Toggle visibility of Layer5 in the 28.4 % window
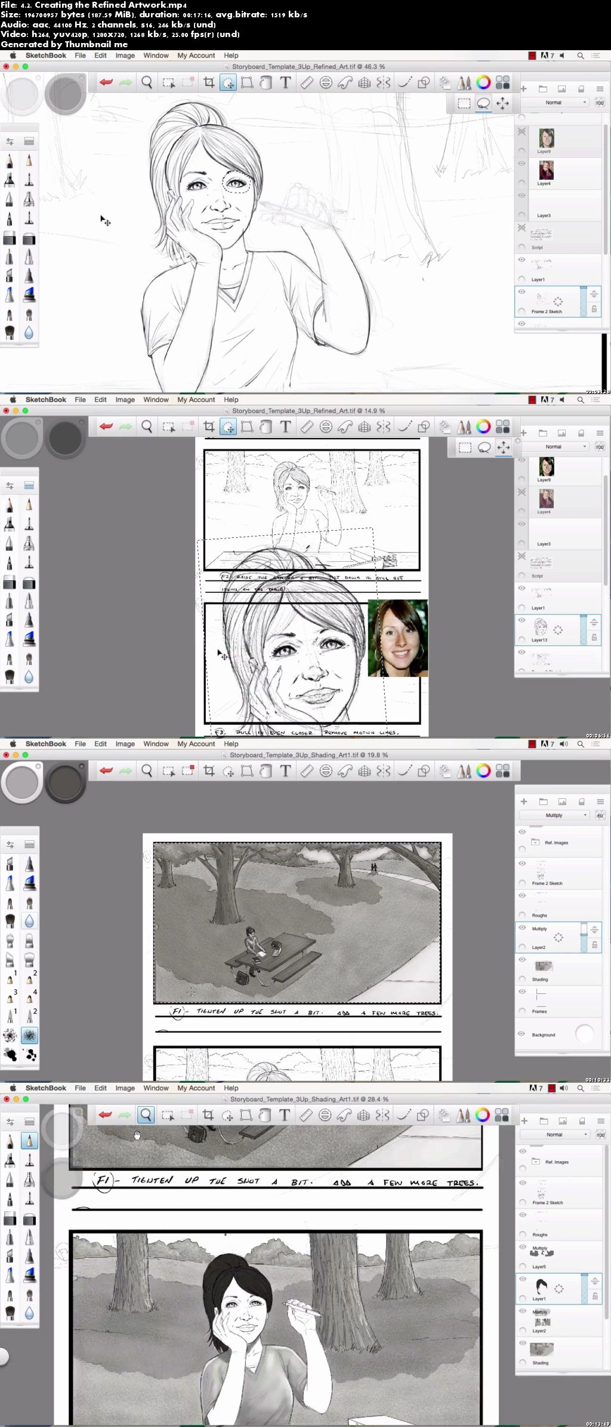This screenshot has height=1427, width=611. [x=523, y=1247]
